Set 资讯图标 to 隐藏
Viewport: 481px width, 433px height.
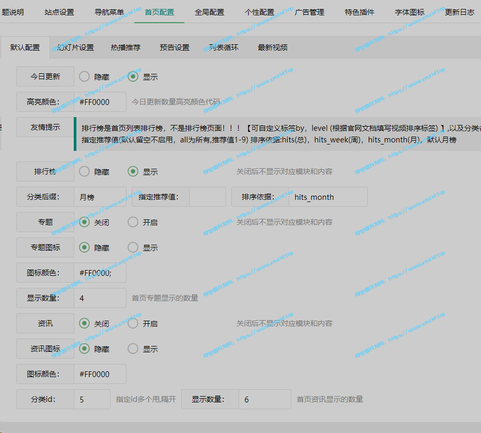click(84, 349)
